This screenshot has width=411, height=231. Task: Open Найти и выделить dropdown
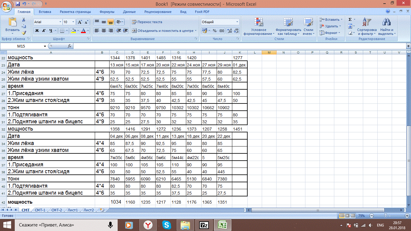[387, 26]
